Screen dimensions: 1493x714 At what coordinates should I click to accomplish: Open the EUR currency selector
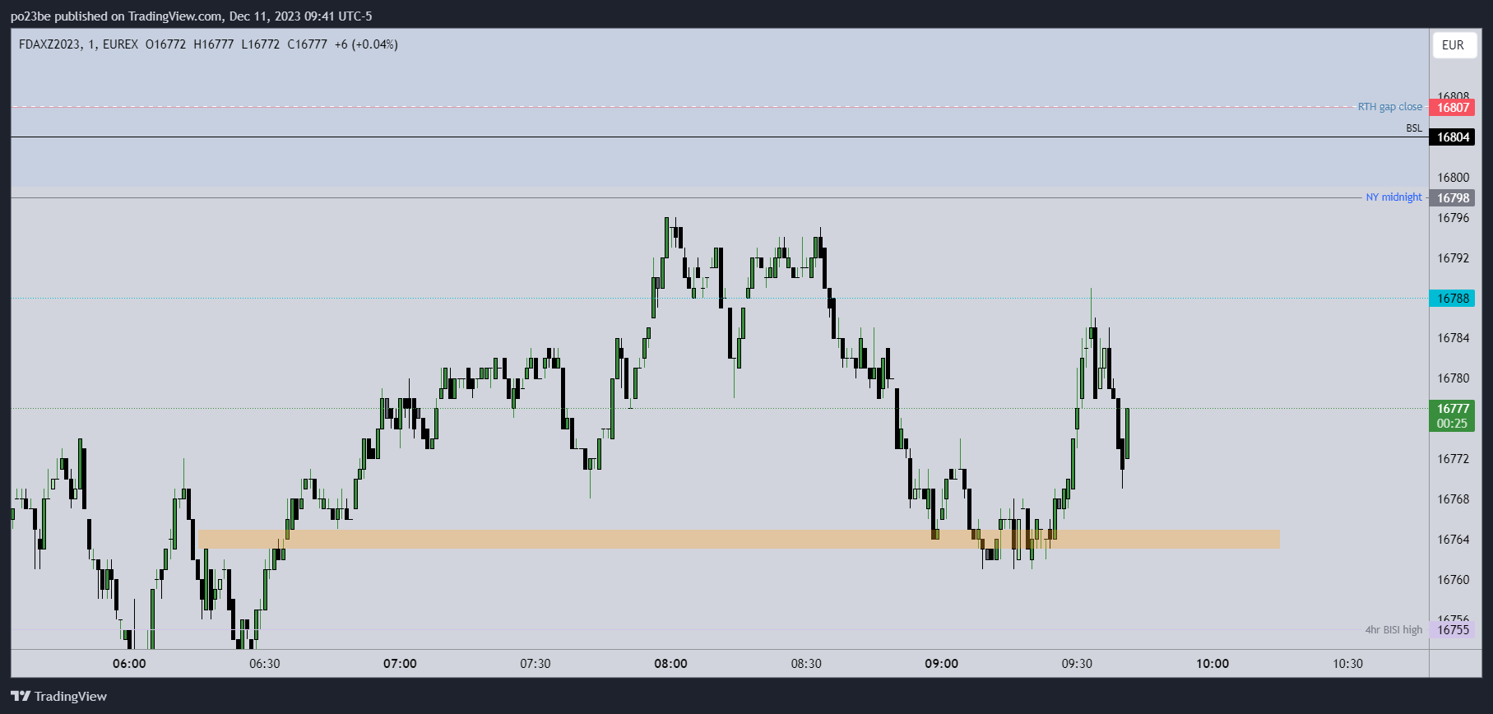click(x=1453, y=45)
